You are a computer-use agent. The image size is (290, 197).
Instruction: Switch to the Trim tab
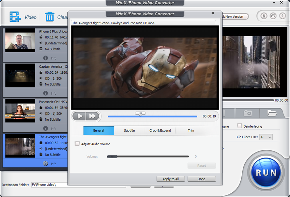tap(191, 131)
